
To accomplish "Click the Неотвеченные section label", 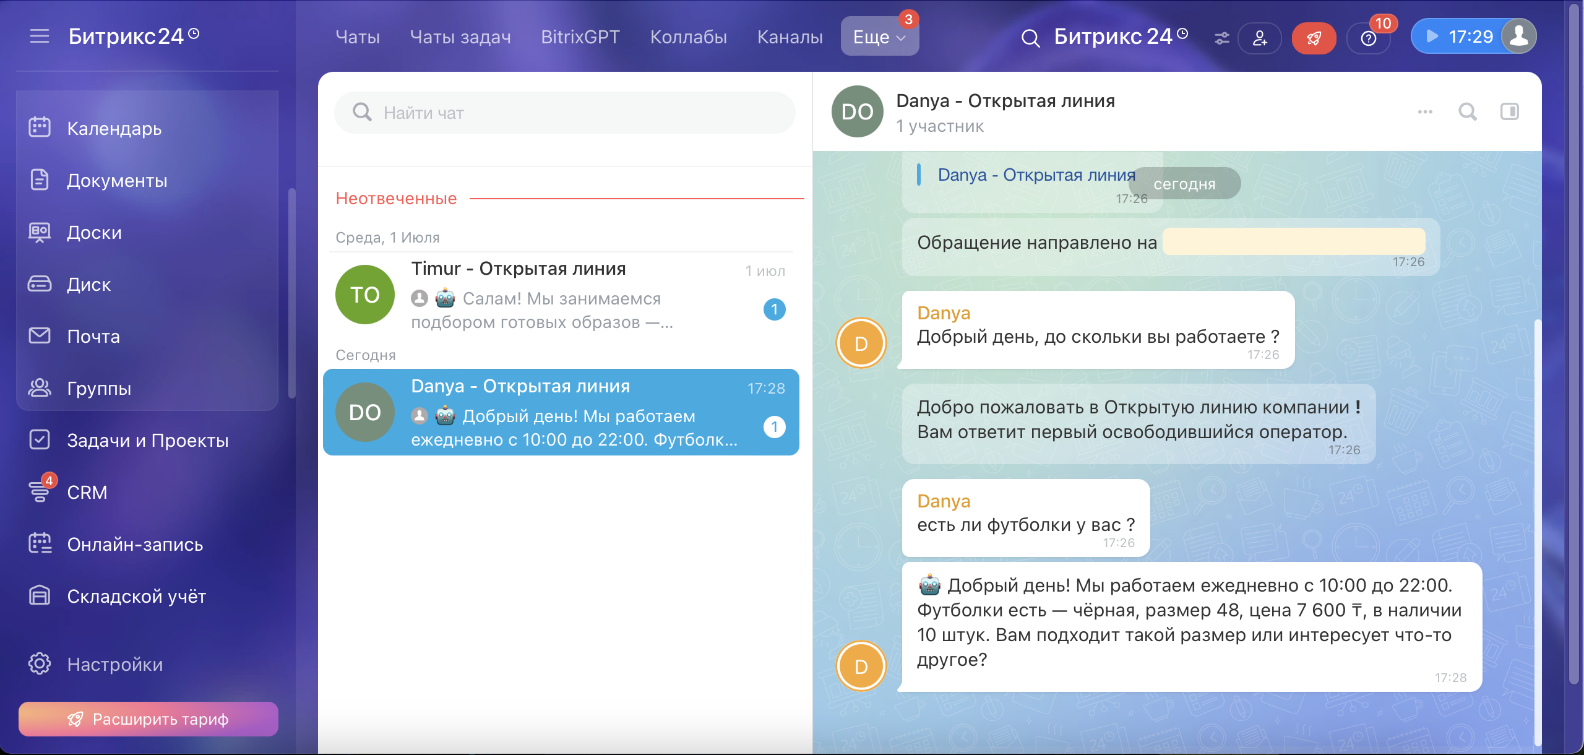I will point(396,199).
